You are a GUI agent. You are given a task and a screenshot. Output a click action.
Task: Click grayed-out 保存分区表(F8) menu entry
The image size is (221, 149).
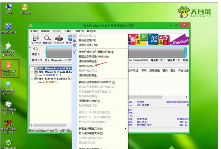(87, 36)
